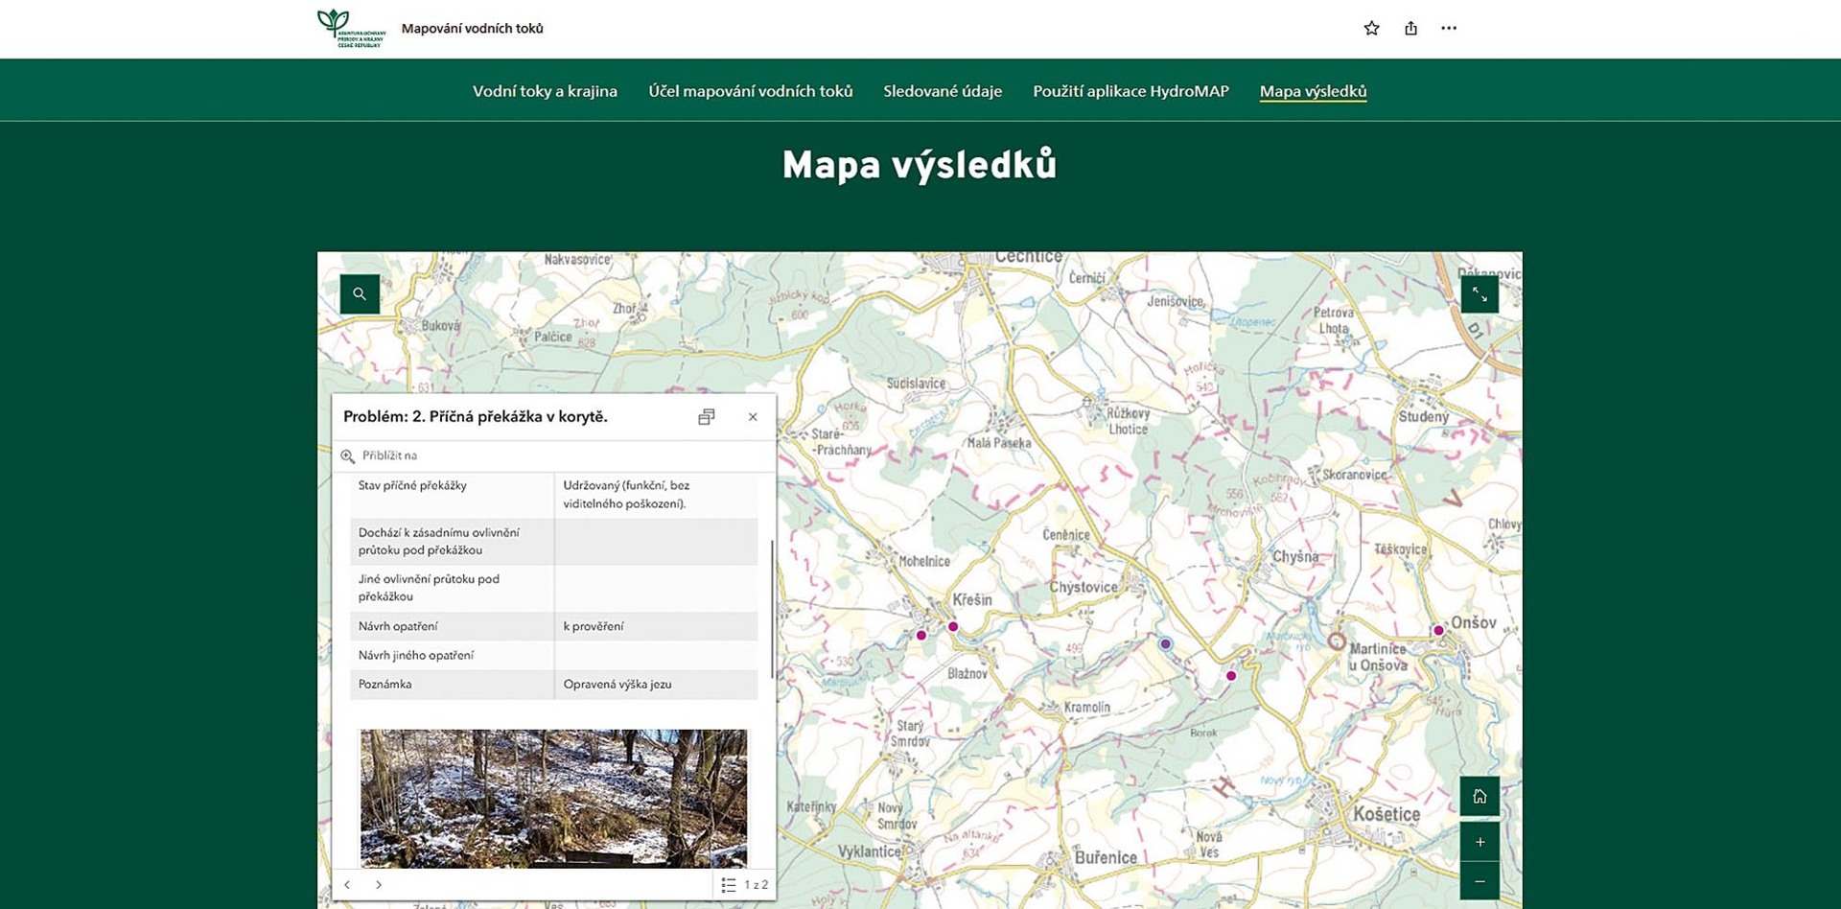Image resolution: width=1841 pixels, height=909 pixels.
Task: Open Použití aplikace HydroMAP section
Action: [x=1130, y=91]
